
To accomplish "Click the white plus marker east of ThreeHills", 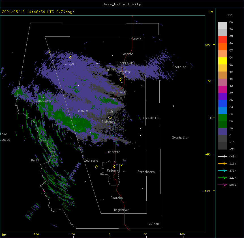I will click(x=173, y=106).
